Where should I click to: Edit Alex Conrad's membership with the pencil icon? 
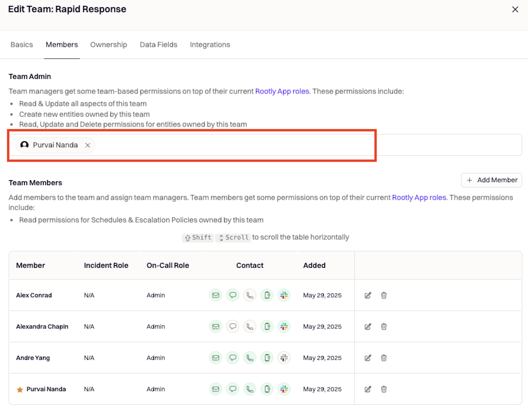368,295
